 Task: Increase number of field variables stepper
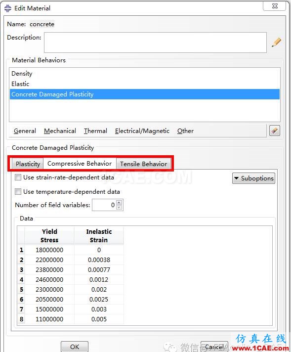pos(119,202)
